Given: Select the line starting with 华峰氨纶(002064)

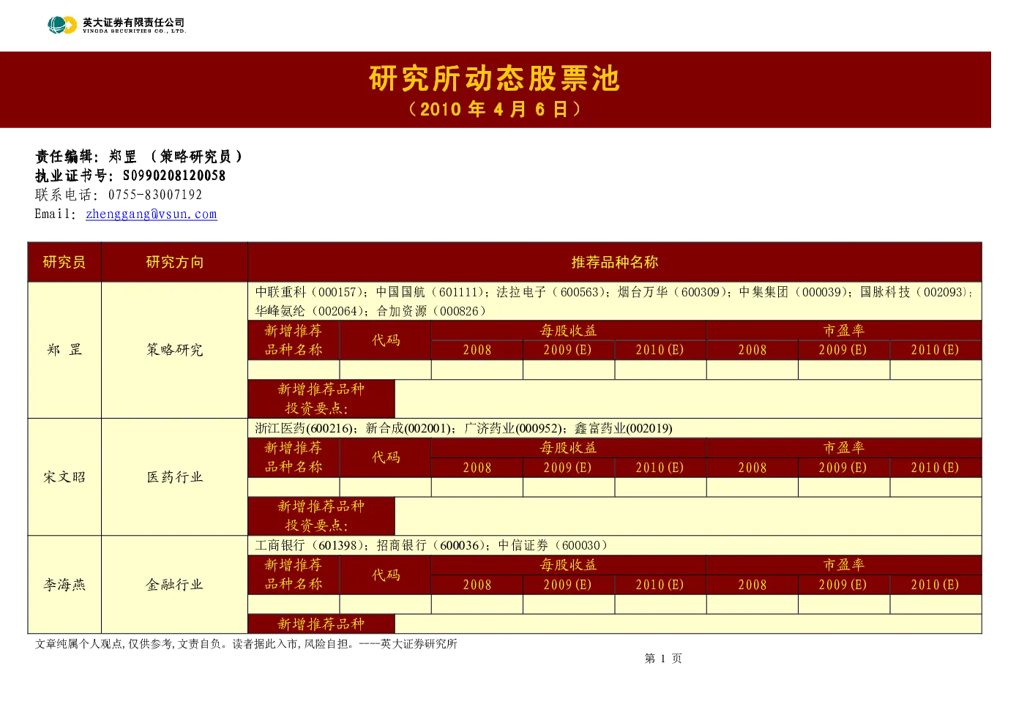Looking at the screenshot, I should pos(370,311).
